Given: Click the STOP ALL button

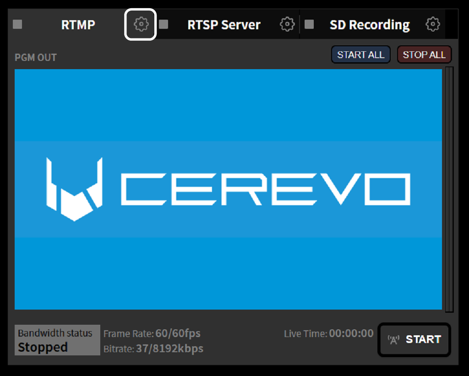Looking at the screenshot, I should click(424, 54).
